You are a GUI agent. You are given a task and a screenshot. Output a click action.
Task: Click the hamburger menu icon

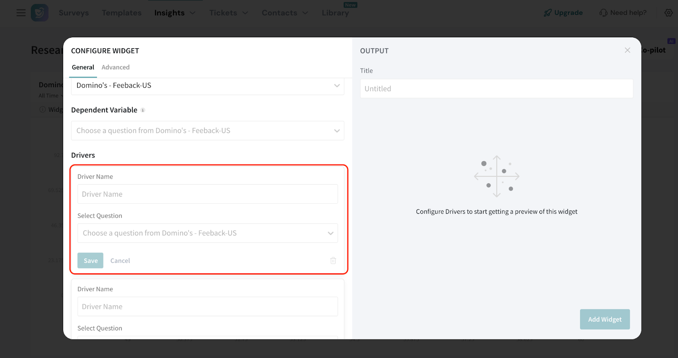click(x=21, y=13)
